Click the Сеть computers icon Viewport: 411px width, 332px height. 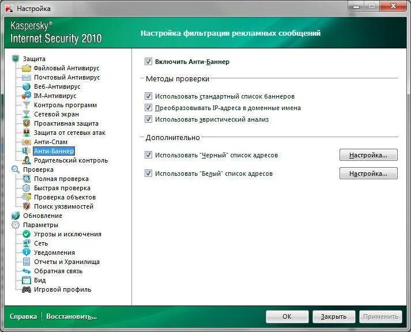click(x=26, y=243)
